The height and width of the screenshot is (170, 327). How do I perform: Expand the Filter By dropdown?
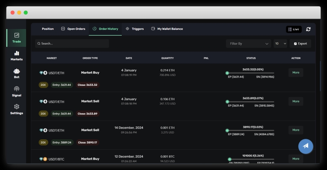pos(248,44)
